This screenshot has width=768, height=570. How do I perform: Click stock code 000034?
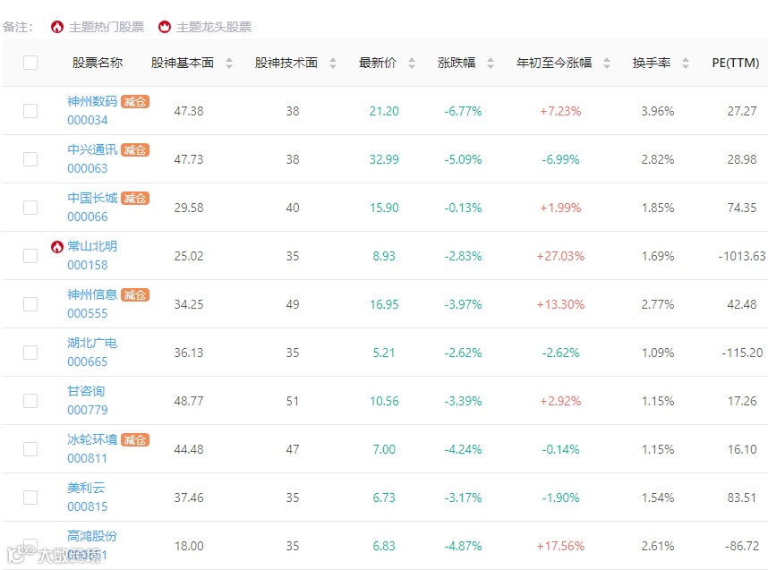(x=87, y=120)
